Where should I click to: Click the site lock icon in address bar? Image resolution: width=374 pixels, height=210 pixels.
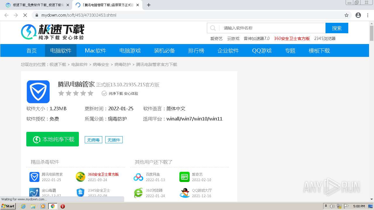37,15
